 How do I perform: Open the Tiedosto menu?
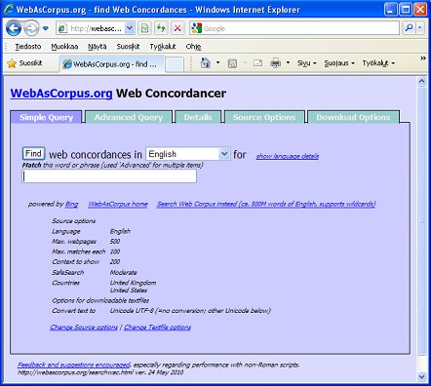coord(28,47)
